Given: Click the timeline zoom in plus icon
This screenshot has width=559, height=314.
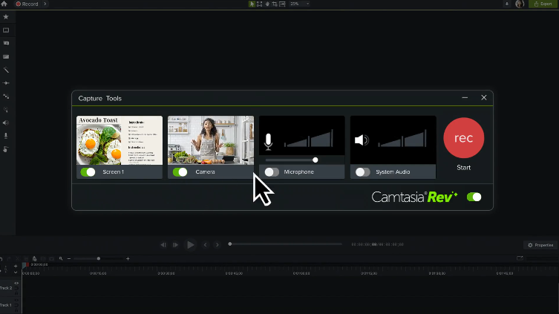Looking at the screenshot, I should [128, 258].
